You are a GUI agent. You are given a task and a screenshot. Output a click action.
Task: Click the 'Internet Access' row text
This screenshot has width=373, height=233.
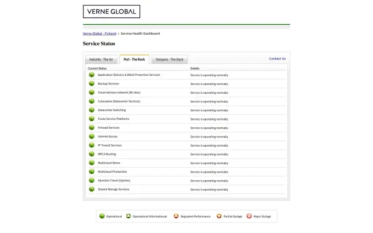tap(108, 137)
